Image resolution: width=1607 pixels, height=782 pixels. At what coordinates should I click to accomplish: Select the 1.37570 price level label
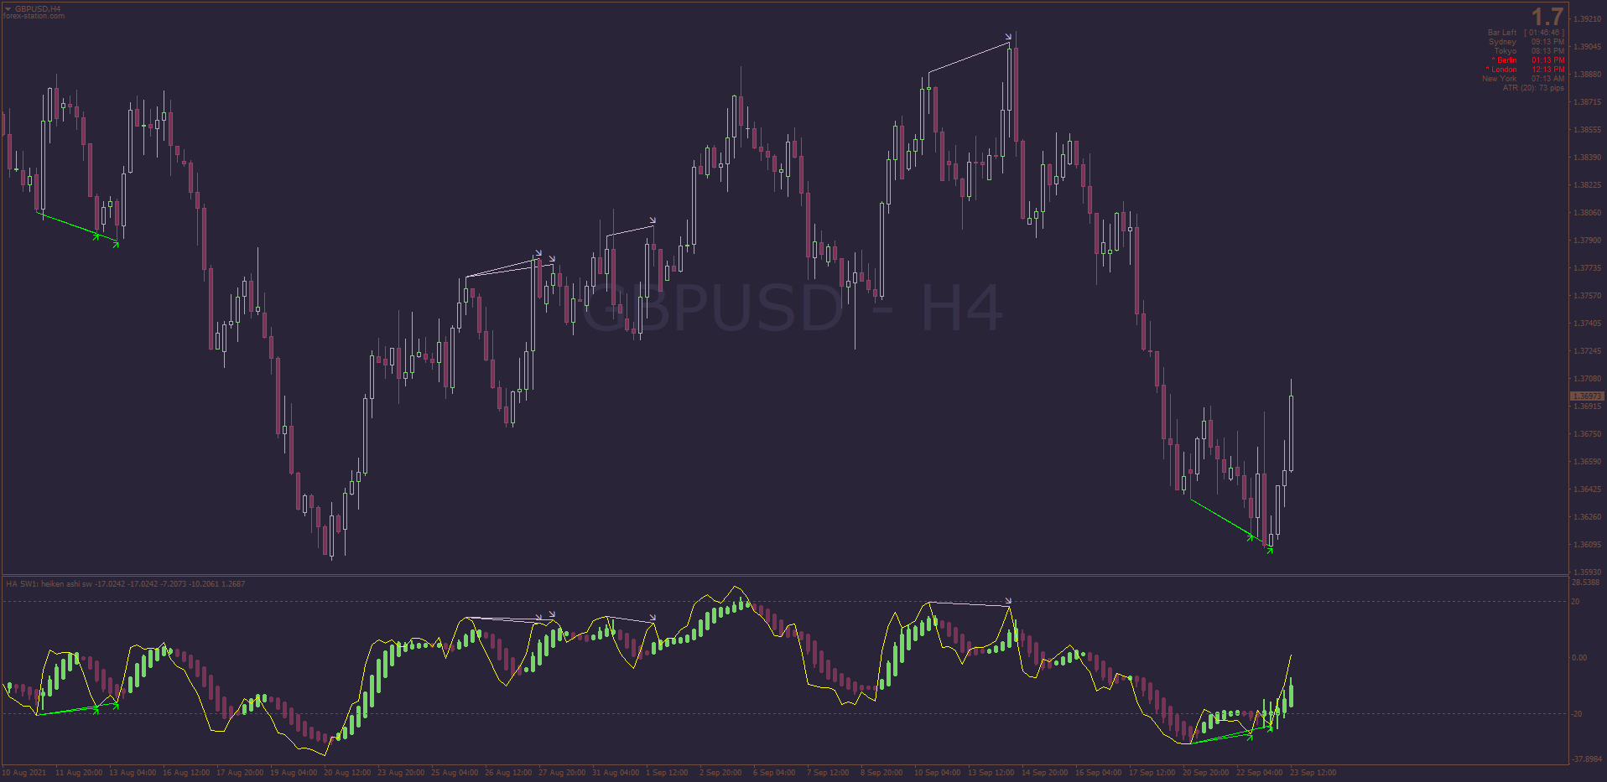tap(1587, 296)
